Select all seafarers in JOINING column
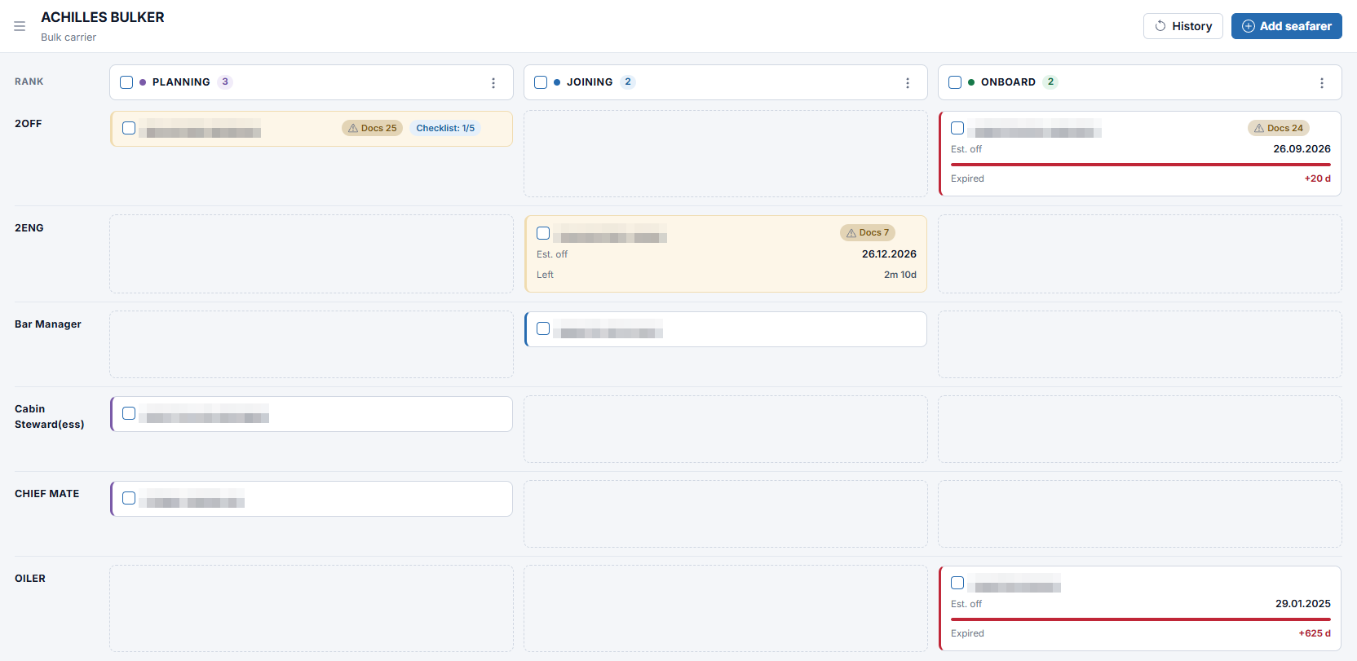 [541, 82]
